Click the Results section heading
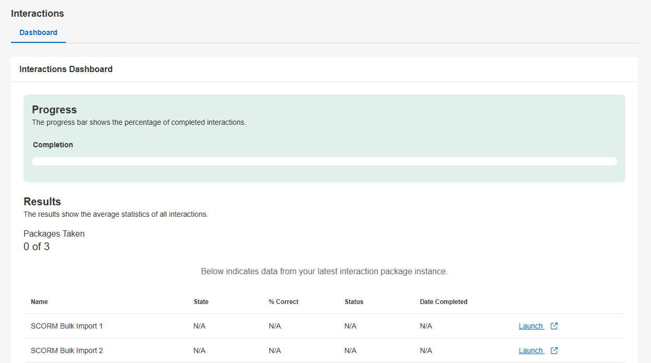This screenshot has width=651, height=363. 42,202
